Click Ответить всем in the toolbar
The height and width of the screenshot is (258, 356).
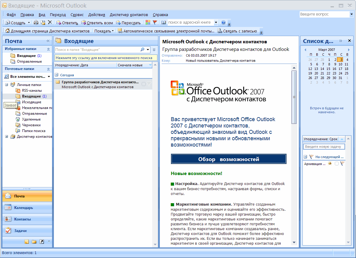[x=97, y=23]
